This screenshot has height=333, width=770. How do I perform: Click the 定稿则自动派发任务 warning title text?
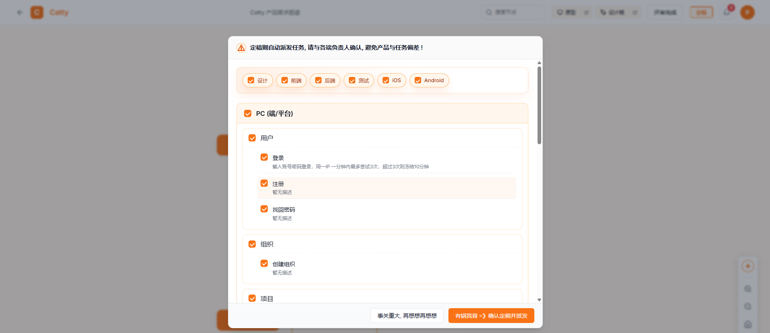coord(336,48)
